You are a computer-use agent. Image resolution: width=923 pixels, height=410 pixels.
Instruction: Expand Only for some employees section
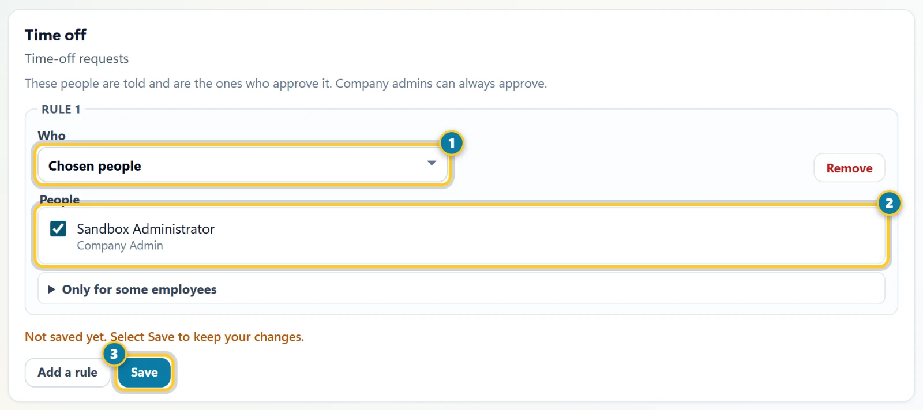click(461, 289)
